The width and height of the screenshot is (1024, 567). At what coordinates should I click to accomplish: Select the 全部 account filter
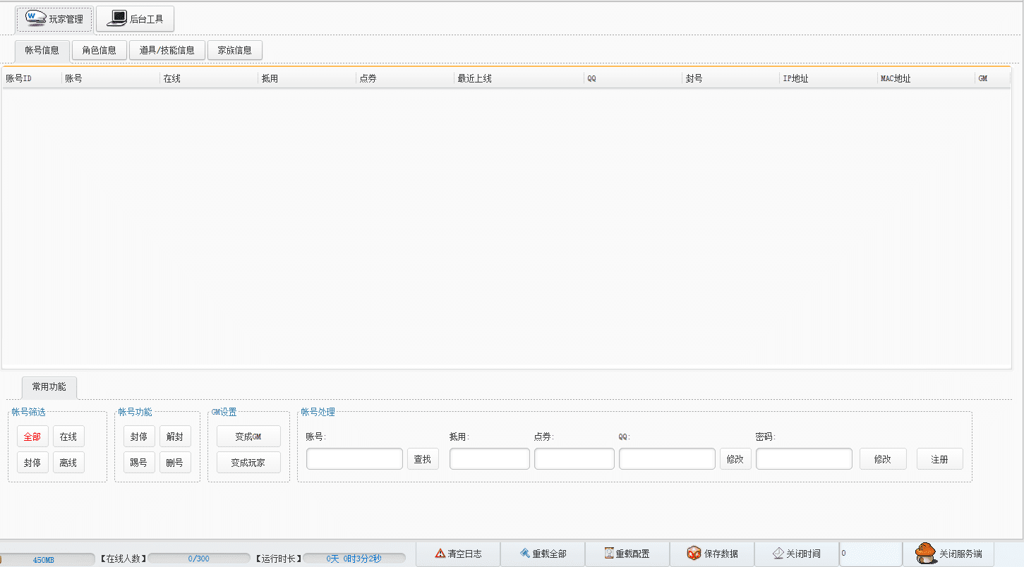32,437
